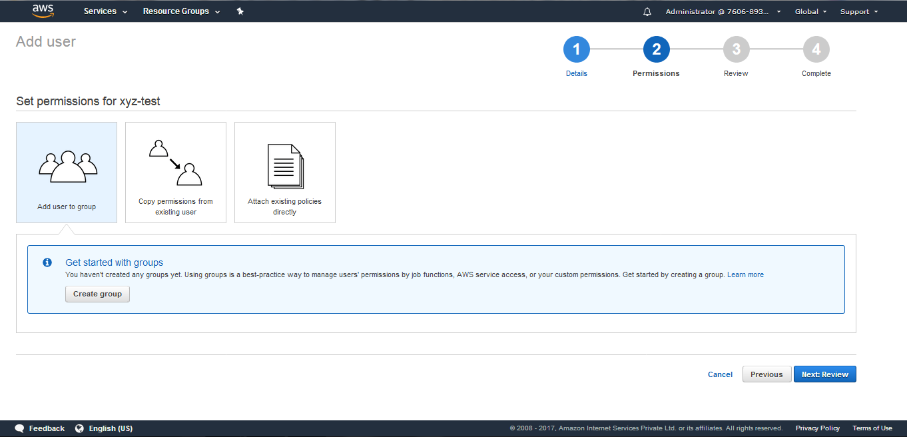Screen dimensions: 907x437
Task: Open notifications via the bell icon
Action: point(647,11)
